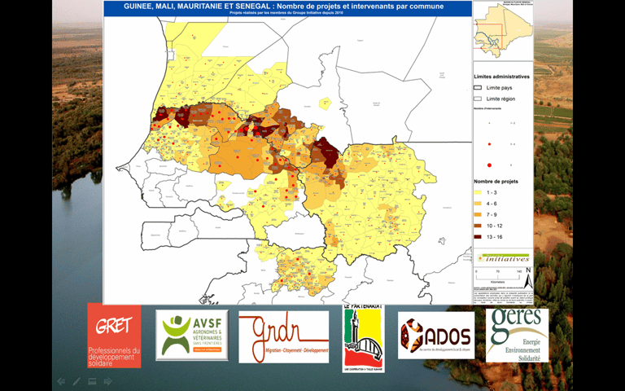The height and width of the screenshot is (391, 625).
Task: Click the 'Nombre de projets' legend heading
Action: (496, 181)
